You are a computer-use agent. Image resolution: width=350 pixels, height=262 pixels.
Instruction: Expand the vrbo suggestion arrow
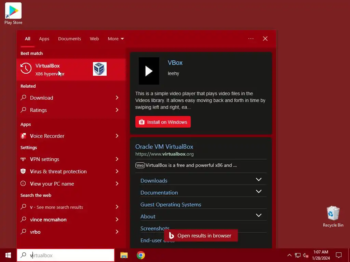pyautogui.click(x=117, y=232)
